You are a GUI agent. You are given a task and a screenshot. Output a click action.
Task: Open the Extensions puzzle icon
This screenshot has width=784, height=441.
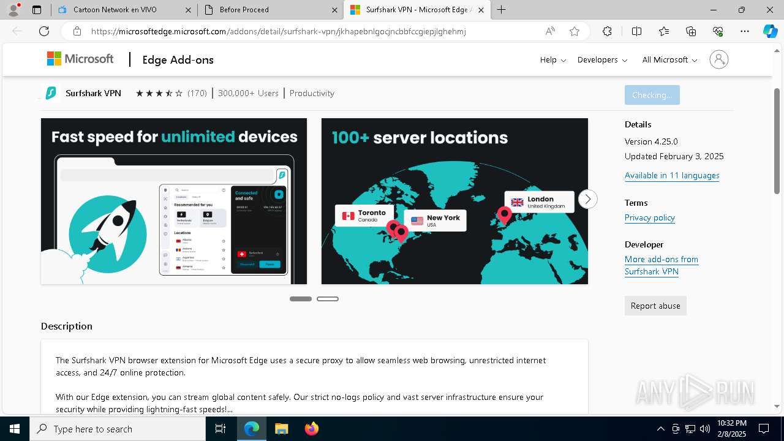coord(607,31)
